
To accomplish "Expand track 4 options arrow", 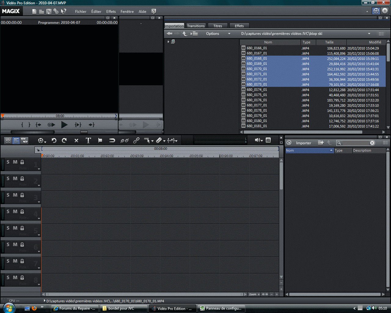I will (39, 218).
